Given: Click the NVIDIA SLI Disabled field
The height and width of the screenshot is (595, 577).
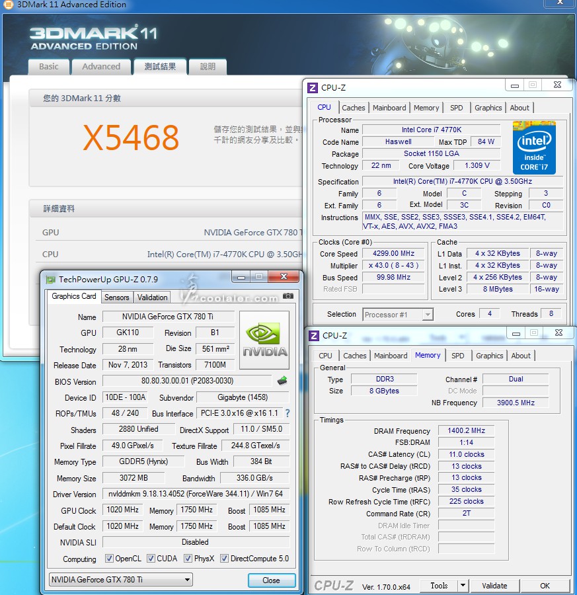Looking at the screenshot, I should pos(196,542).
